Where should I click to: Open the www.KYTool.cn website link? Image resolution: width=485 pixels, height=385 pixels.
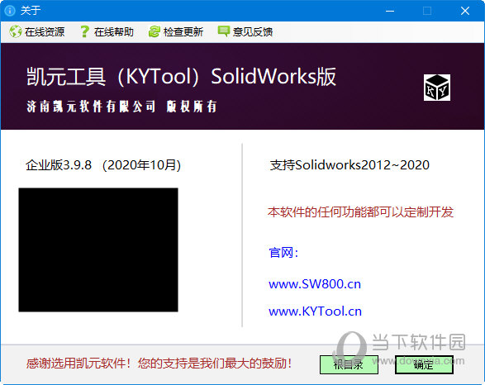tap(315, 311)
